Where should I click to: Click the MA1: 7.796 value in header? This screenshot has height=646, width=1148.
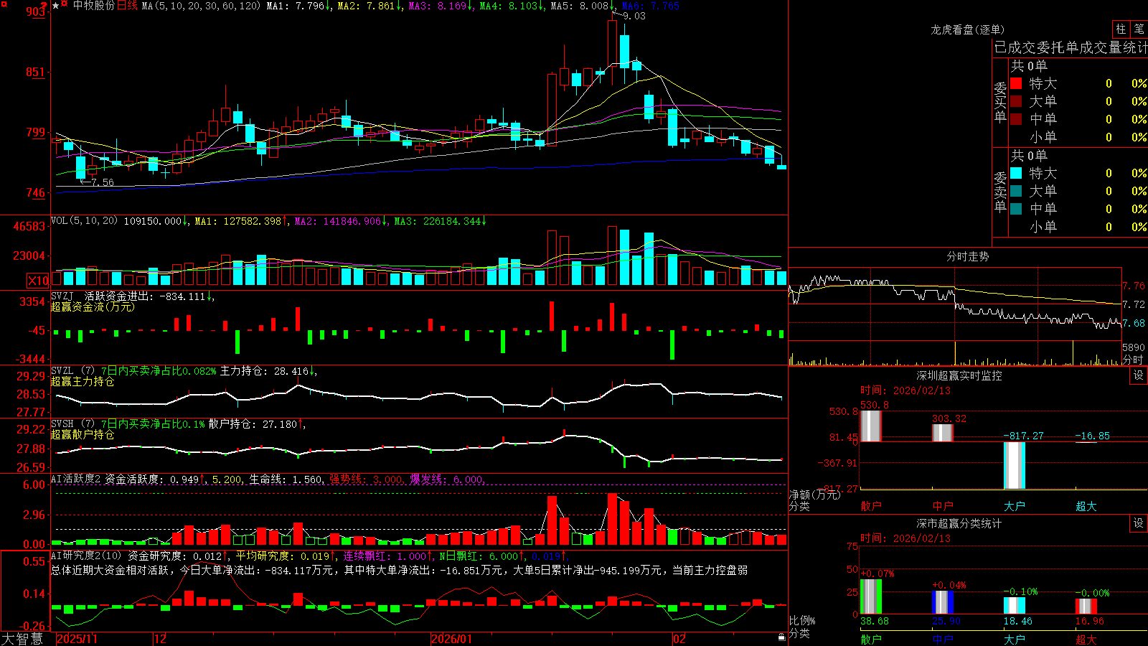pos(298,6)
